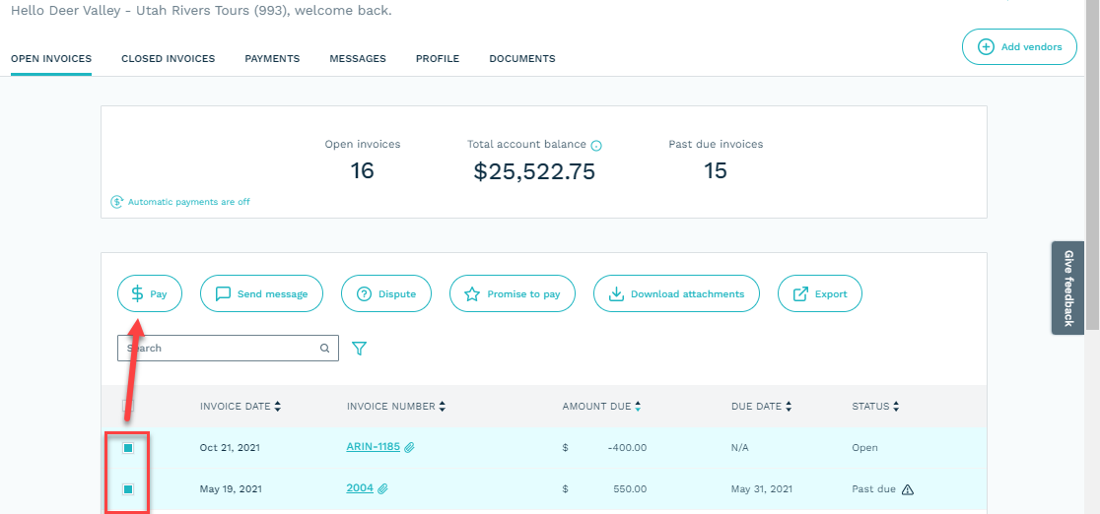Click the Pay button

(x=150, y=293)
